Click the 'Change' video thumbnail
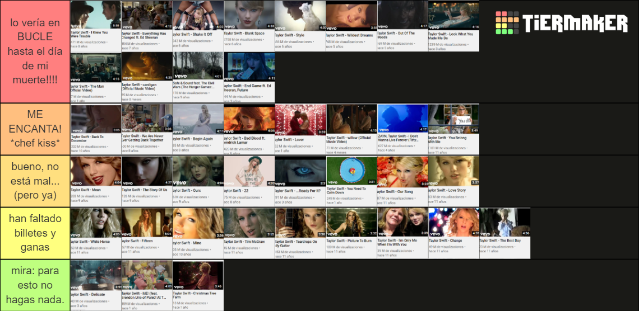 453,233
